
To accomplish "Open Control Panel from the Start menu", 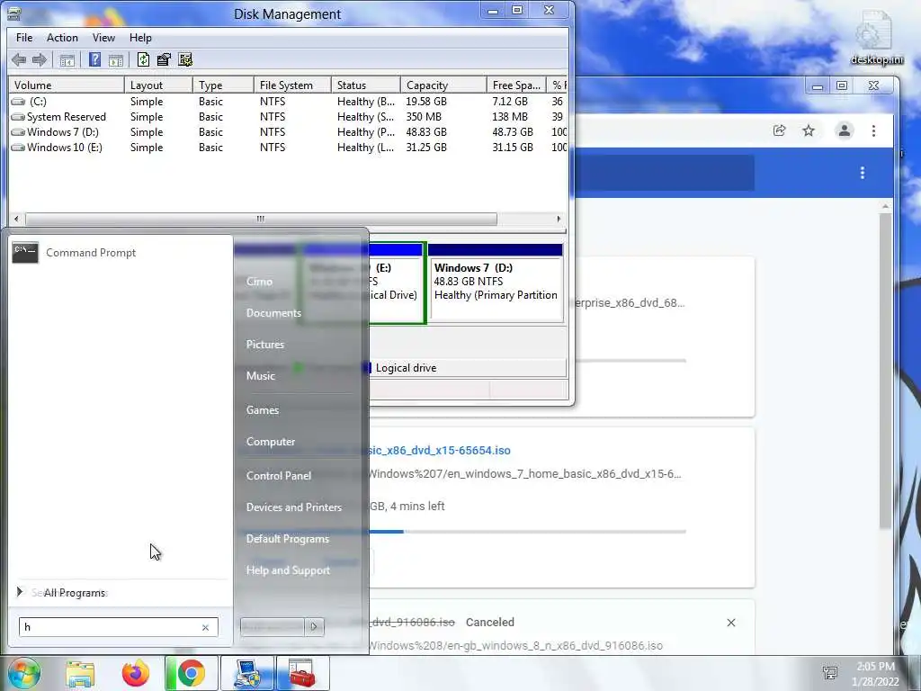I will click(279, 475).
